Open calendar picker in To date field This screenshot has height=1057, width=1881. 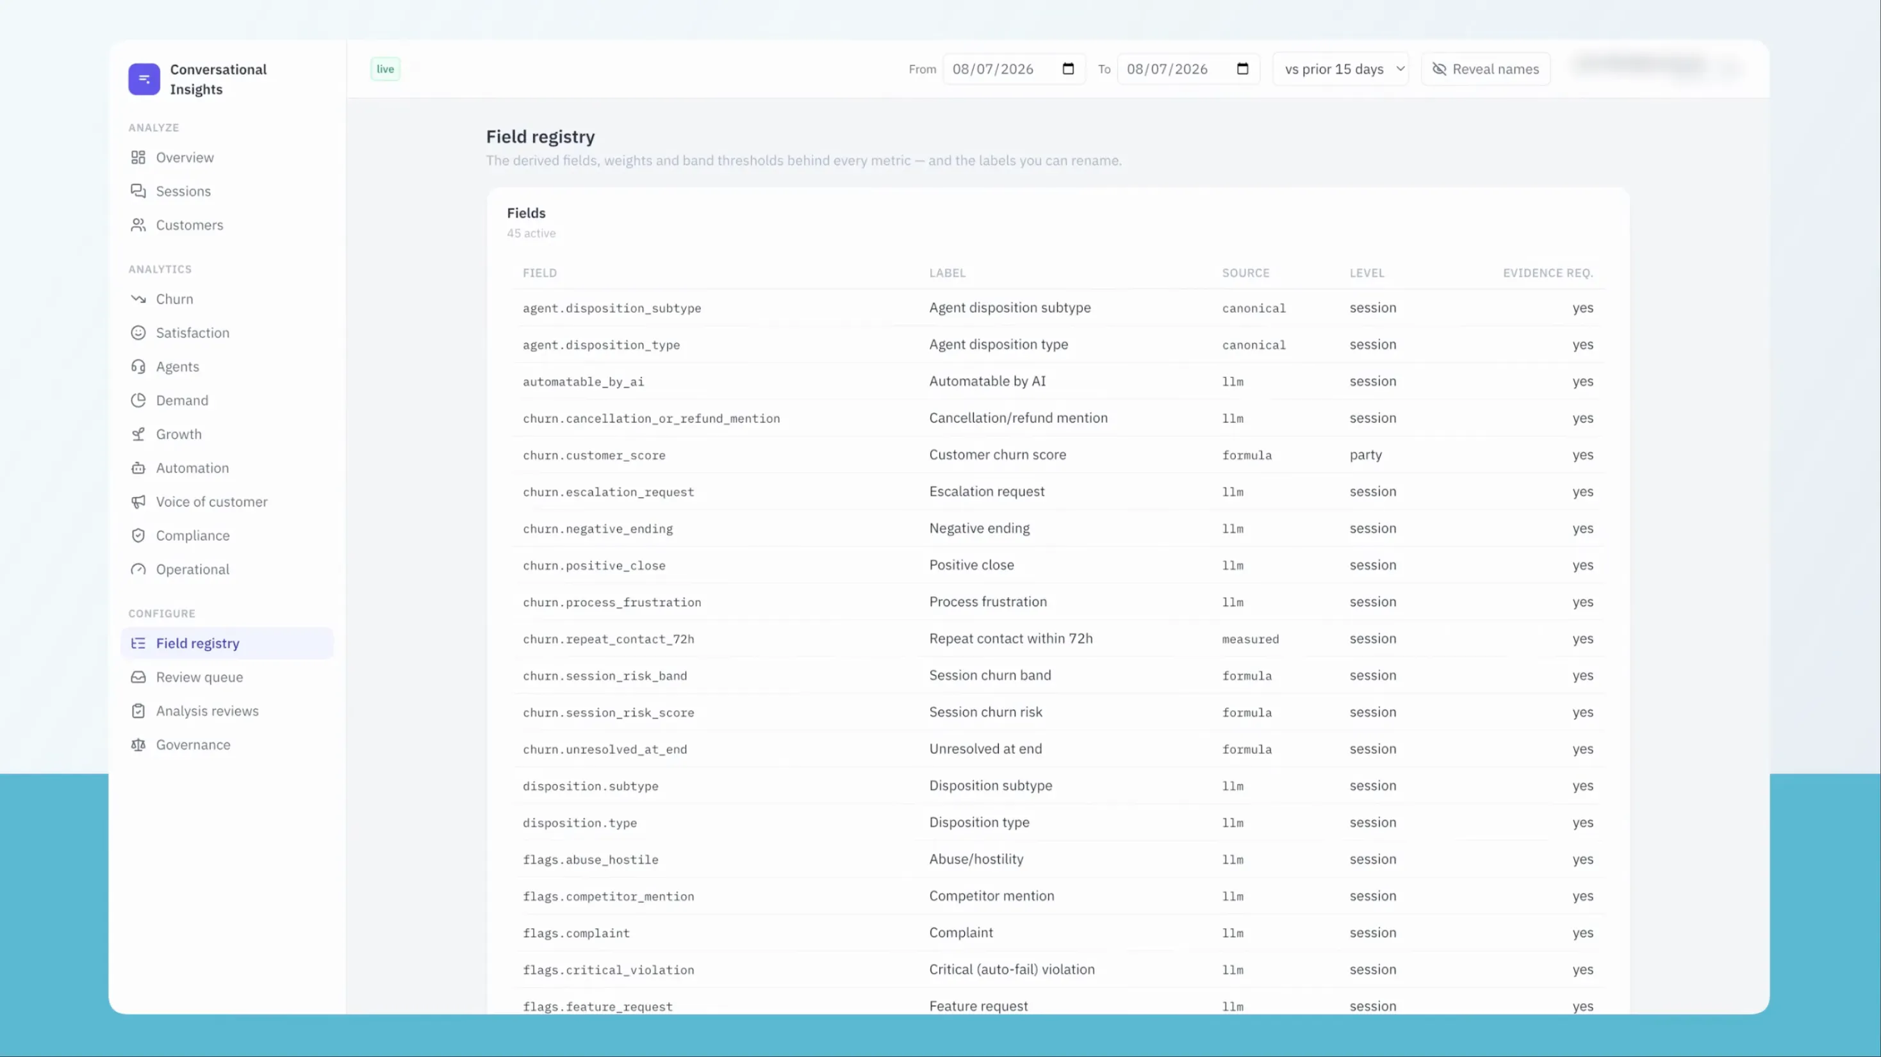(1243, 69)
